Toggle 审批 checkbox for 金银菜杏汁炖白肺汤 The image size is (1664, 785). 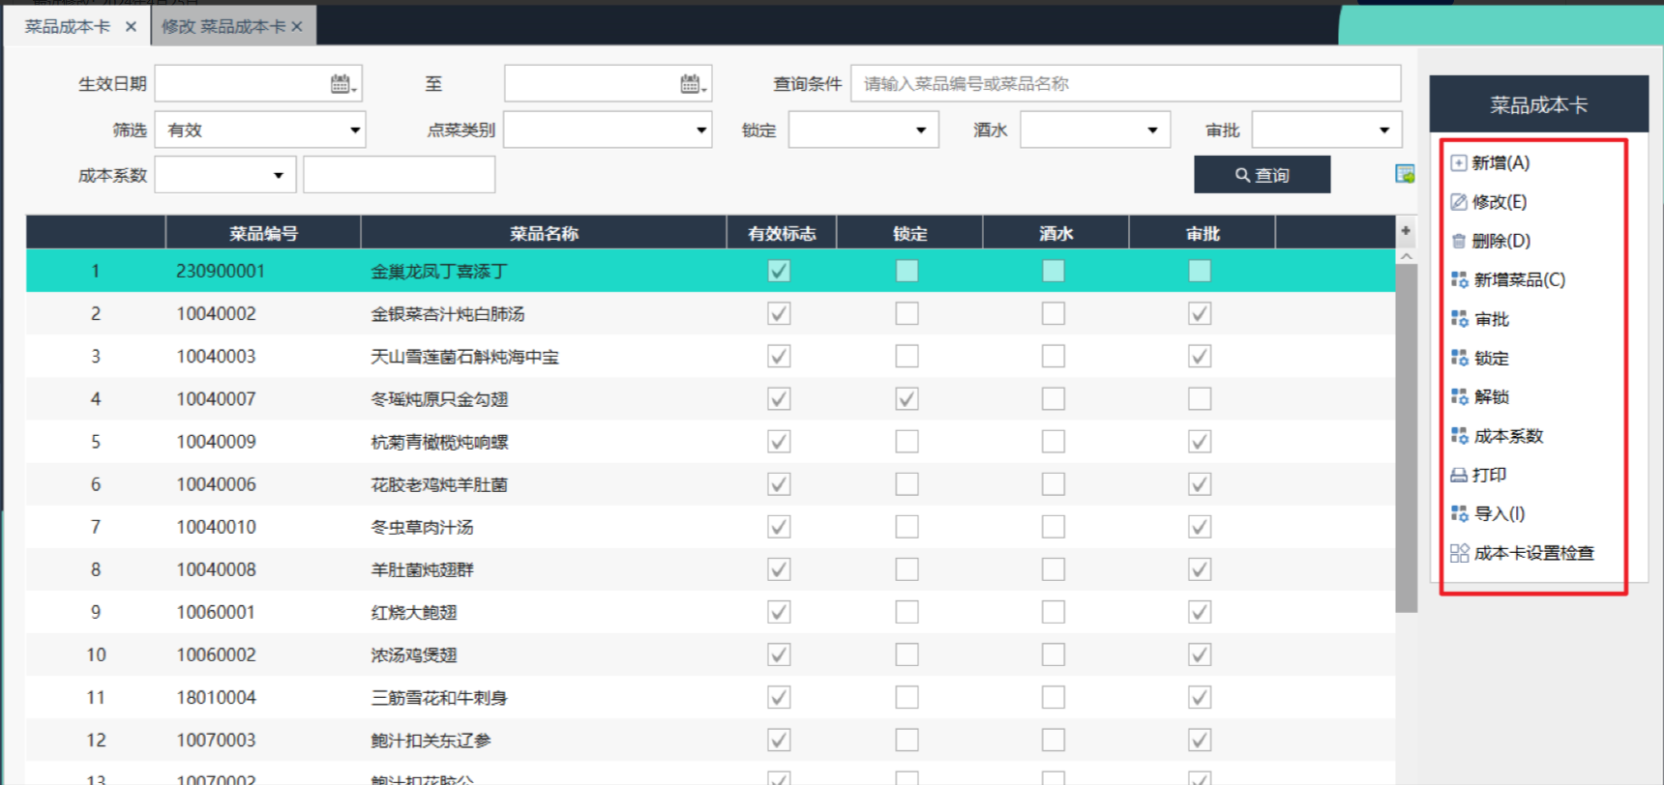pyautogui.click(x=1200, y=314)
